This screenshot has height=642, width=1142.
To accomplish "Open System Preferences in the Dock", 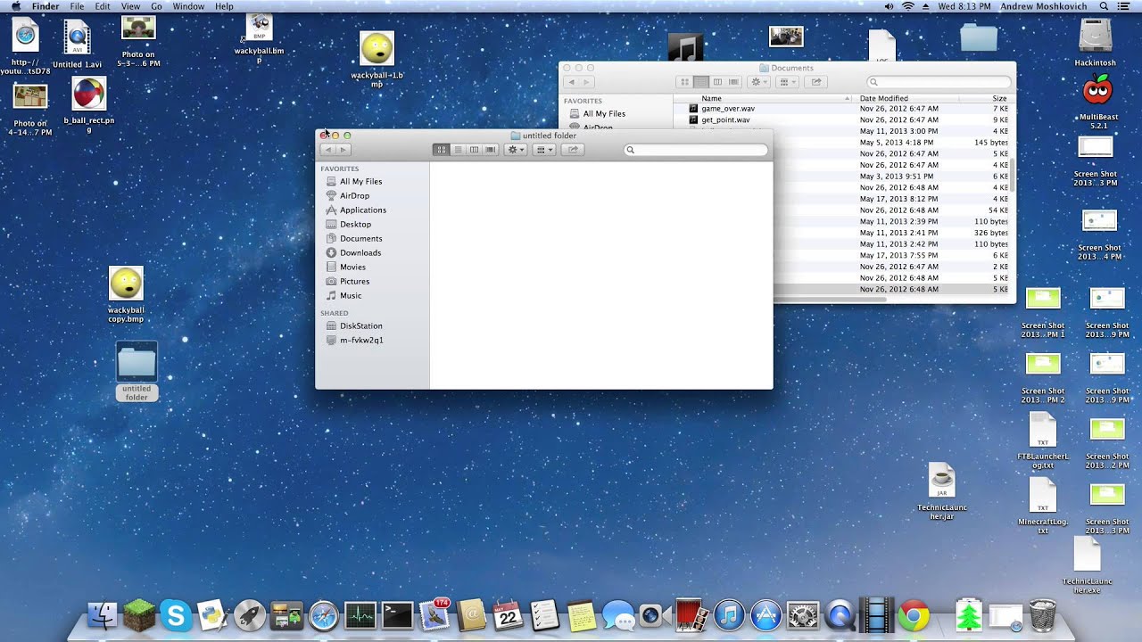I will pyautogui.click(x=804, y=615).
